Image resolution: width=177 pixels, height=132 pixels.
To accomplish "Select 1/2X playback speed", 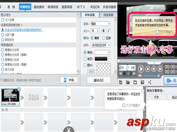I will pos(121,68).
